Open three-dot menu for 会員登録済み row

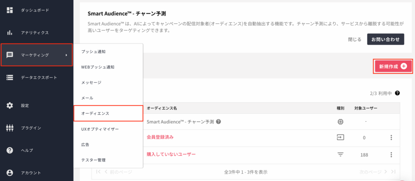391,138
